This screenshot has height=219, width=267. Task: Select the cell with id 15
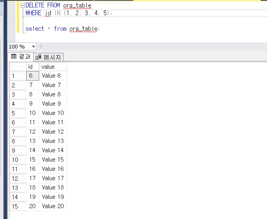click(x=33, y=160)
